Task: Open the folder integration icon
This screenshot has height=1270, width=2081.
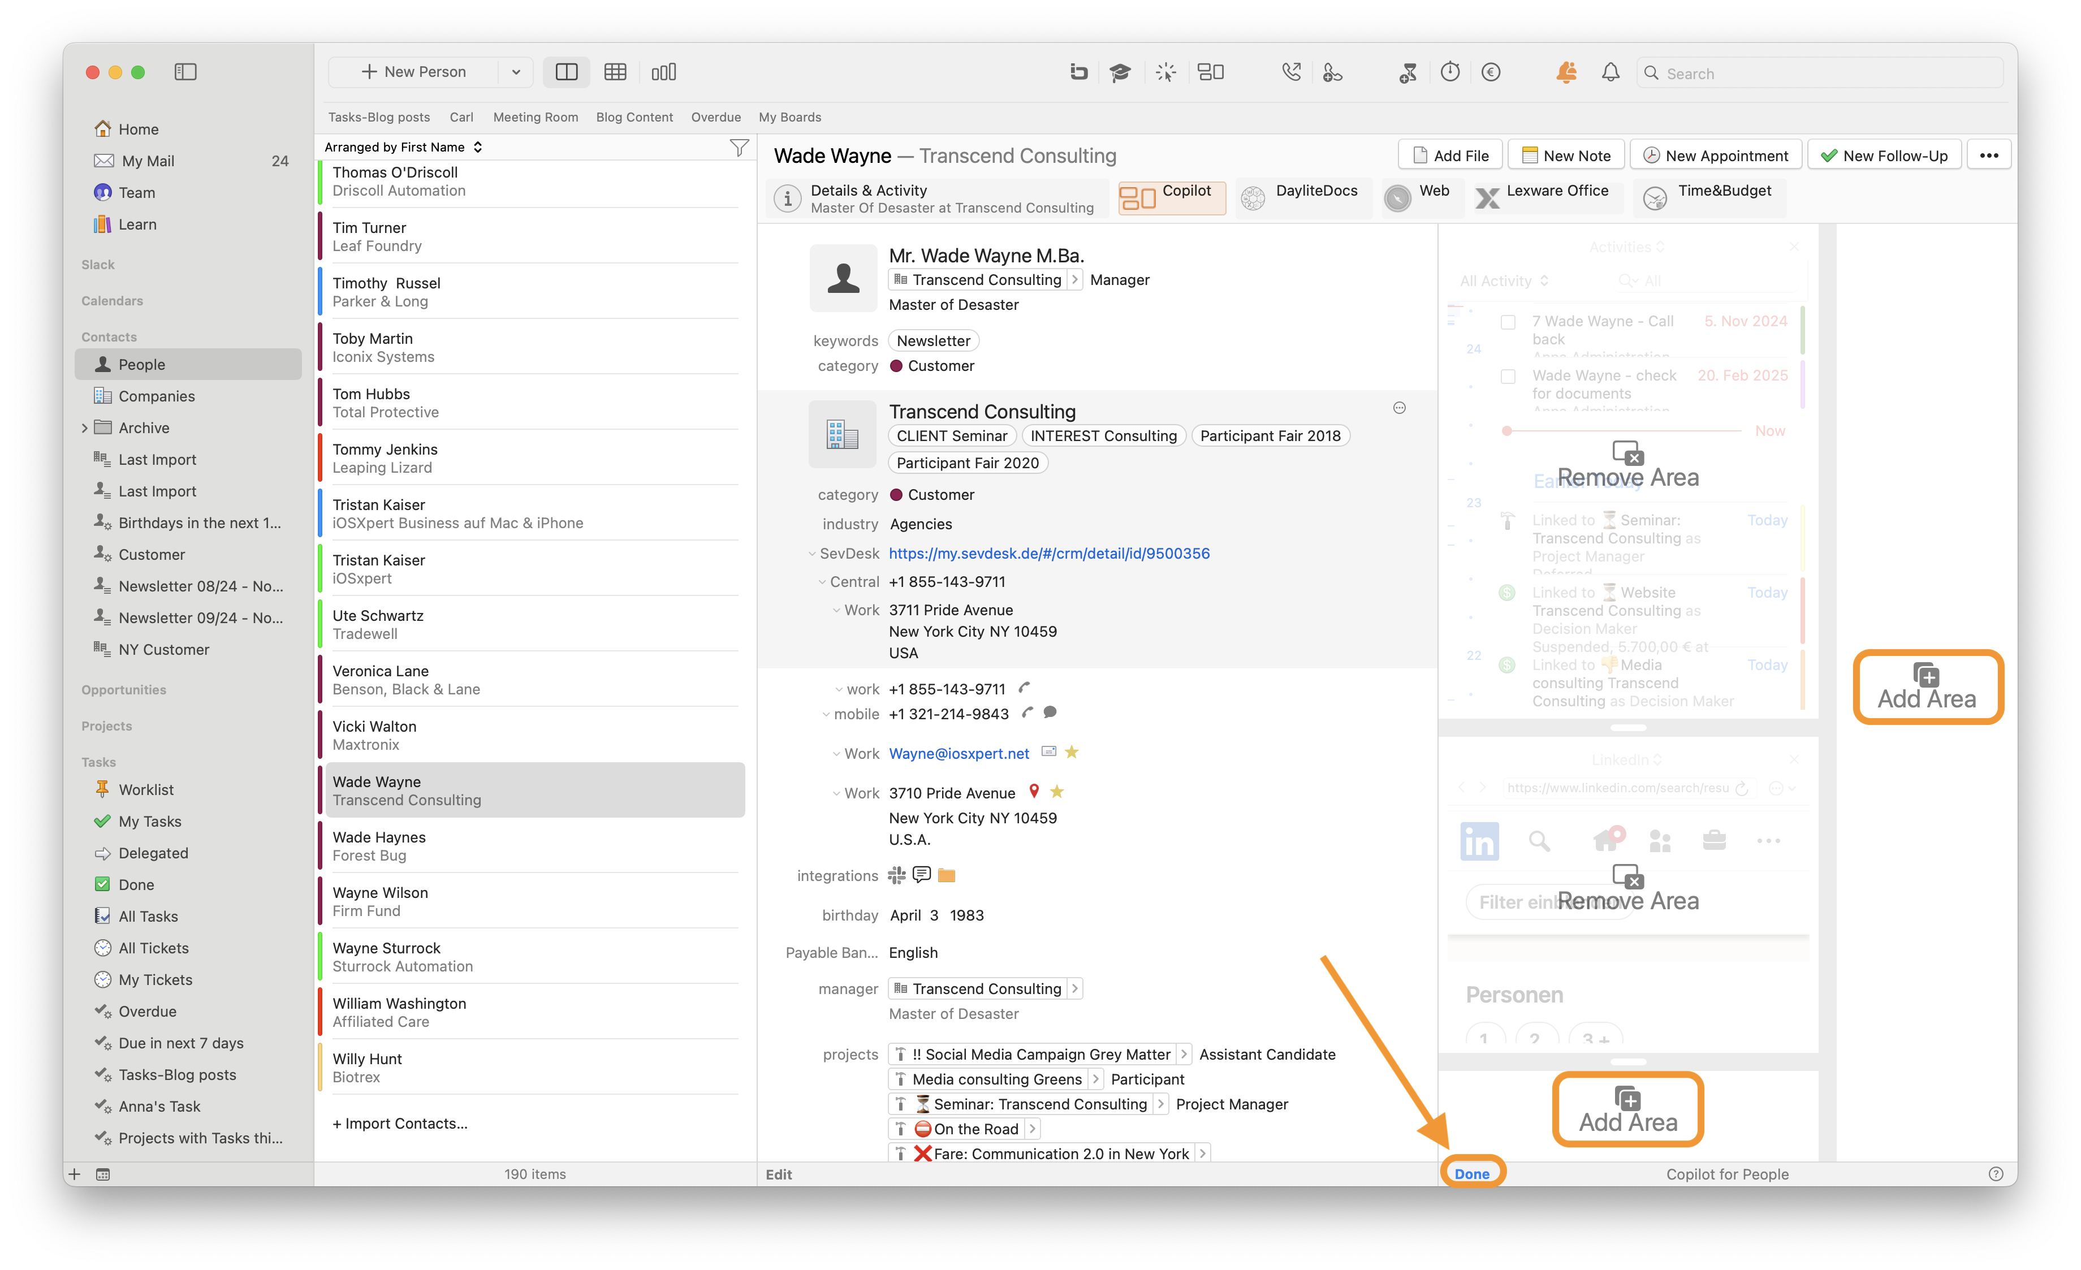Action: (947, 875)
